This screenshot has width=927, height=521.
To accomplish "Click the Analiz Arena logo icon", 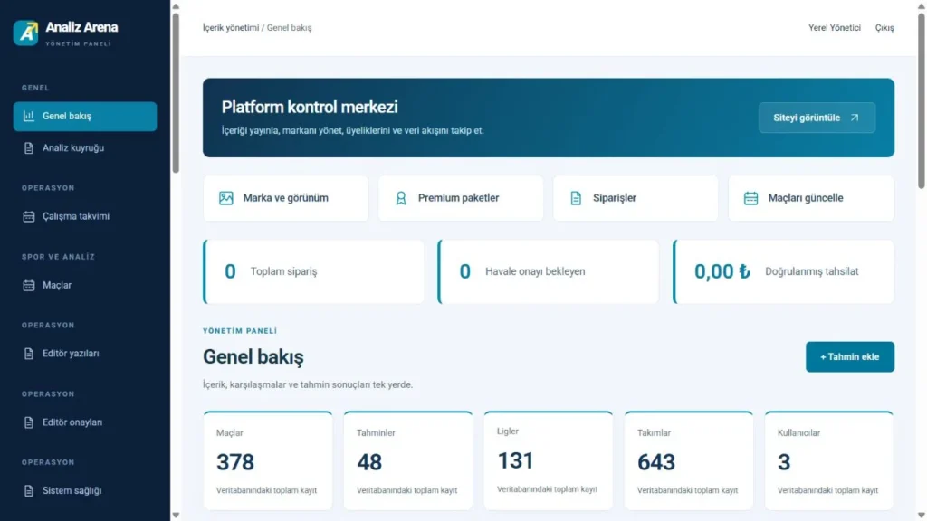I will pyautogui.click(x=26, y=33).
